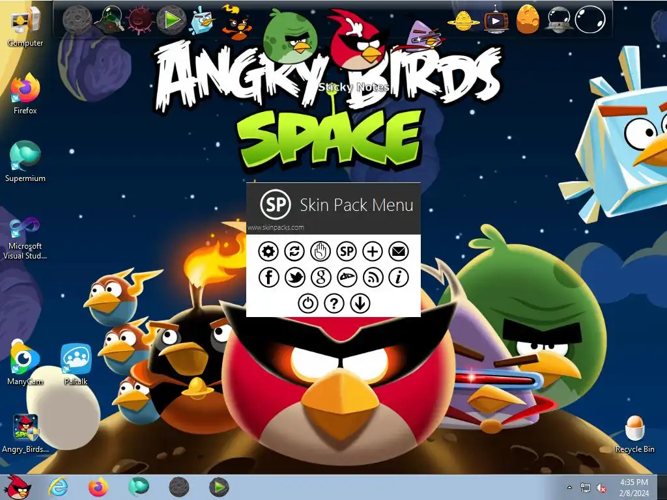Click the gray moon rock icon in the top dock

(77, 20)
